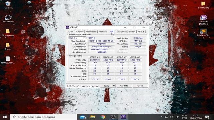214x120 pixels.
Task: Click CPU-Z title bar app icon
Action: point(68,27)
